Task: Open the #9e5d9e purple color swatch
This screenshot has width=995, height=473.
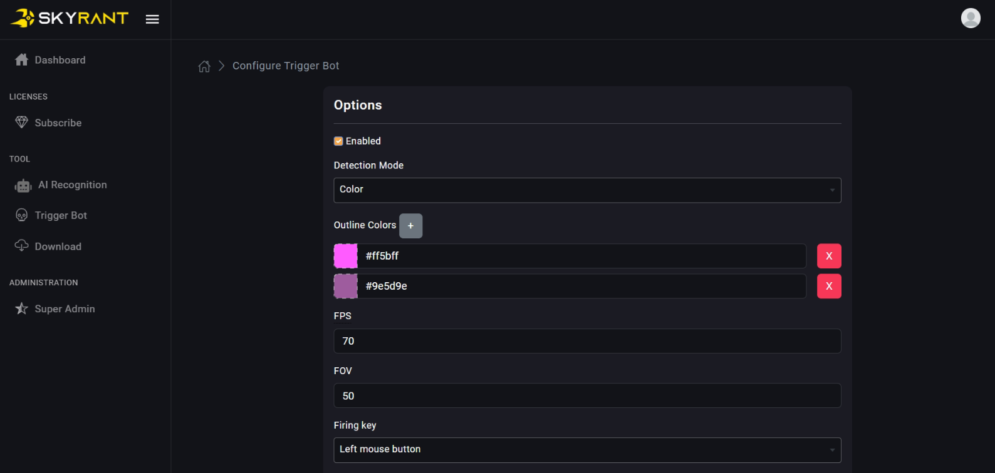Action: (346, 286)
